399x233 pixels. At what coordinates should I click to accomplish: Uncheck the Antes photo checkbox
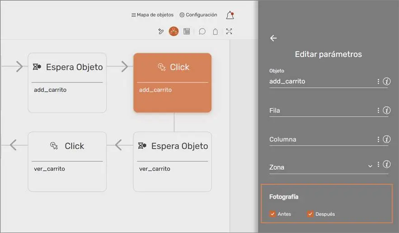pyautogui.click(x=272, y=214)
